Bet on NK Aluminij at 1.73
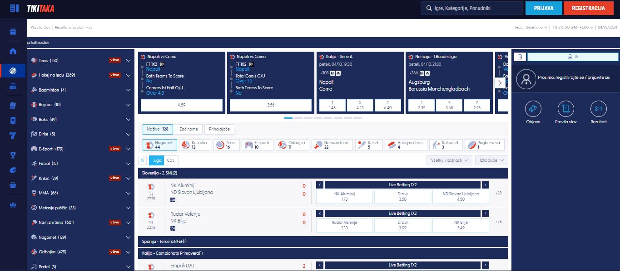The height and width of the screenshot is (271, 620). click(x=344, y=197)
